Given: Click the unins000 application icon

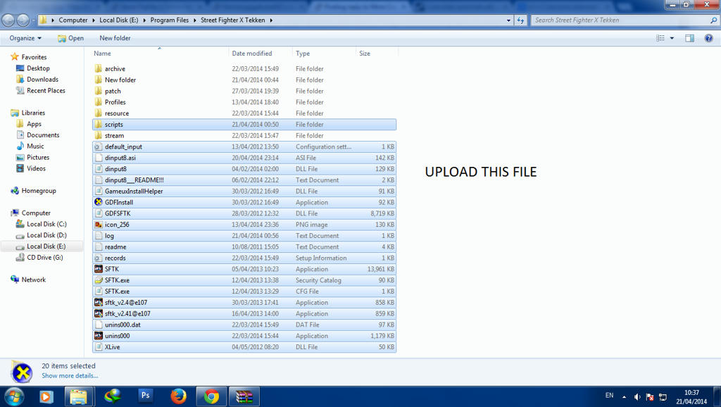Looking at the screenshot, I should pyautogui.click(x=98, y=336).
